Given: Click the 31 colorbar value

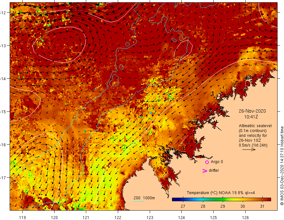Looking at the screenshot, I should click(262, 206).
